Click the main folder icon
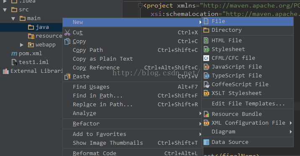Image resolution: width=300 pixels, height=156 pixels. click(x=23, y=18)
